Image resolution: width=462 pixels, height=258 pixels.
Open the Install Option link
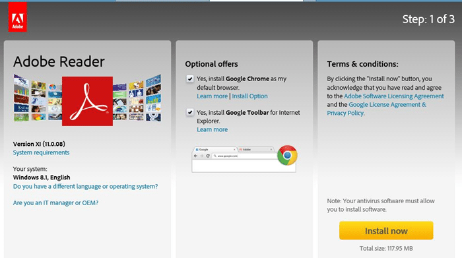tap(250, 96)
